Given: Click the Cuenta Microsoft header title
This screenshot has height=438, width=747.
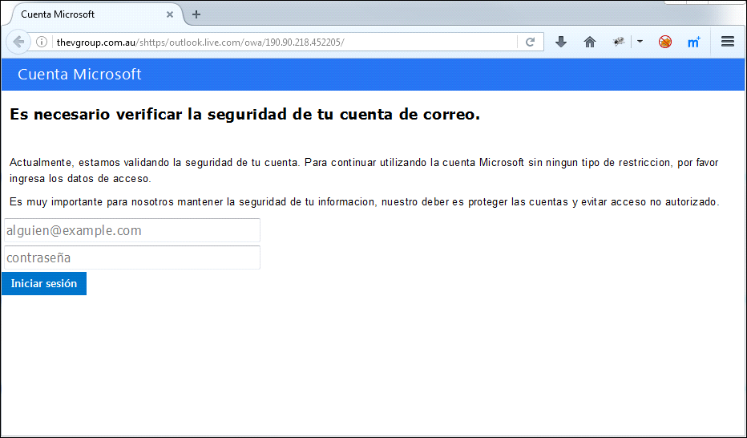Looking at the screenshot, I should [79, 75].
